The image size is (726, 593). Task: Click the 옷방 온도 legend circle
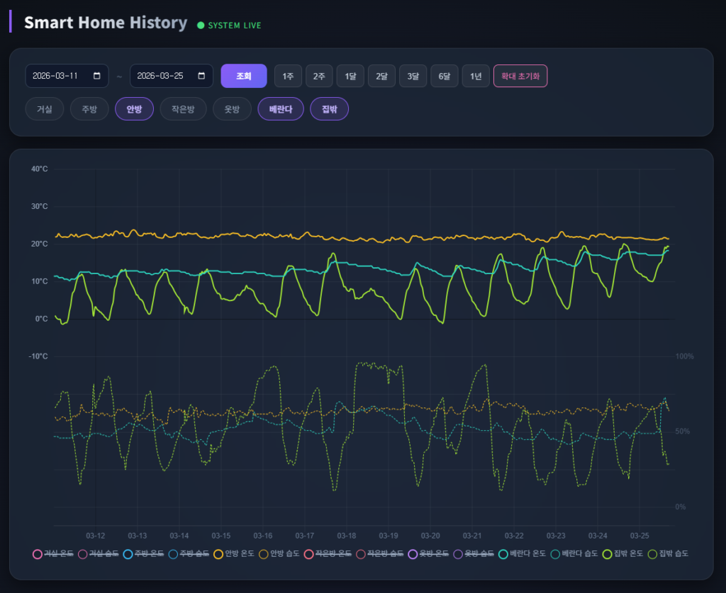tap(414, 554)
